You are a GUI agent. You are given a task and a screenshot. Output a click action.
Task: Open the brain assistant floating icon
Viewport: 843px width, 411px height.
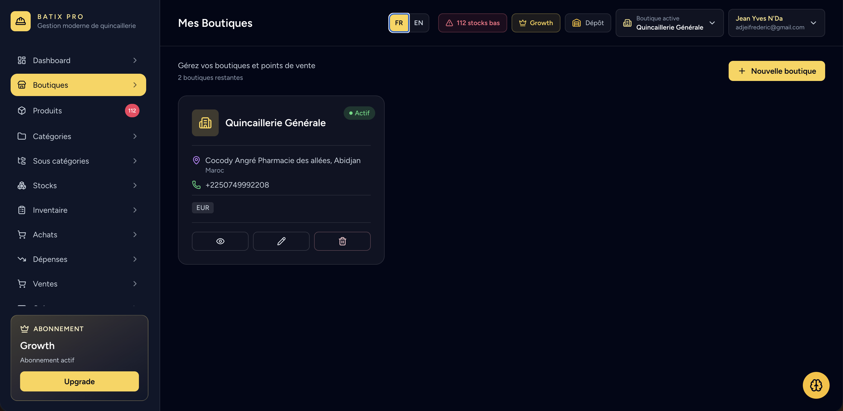(x=816, y=385)
